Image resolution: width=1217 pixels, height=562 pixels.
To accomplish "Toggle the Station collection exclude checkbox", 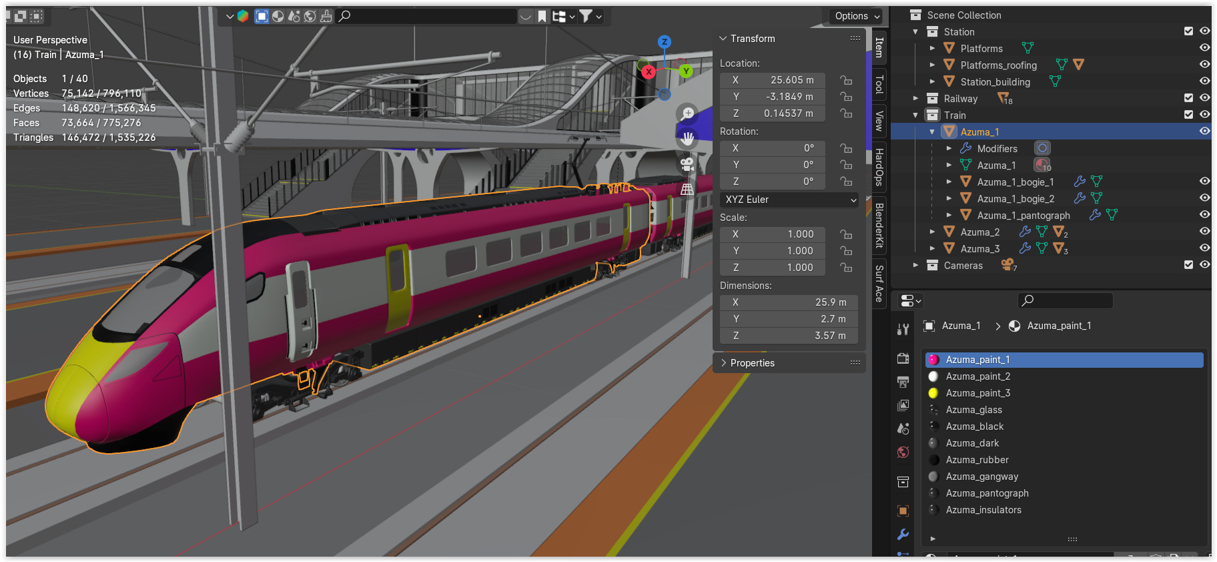I will (x=1188, y=31).
